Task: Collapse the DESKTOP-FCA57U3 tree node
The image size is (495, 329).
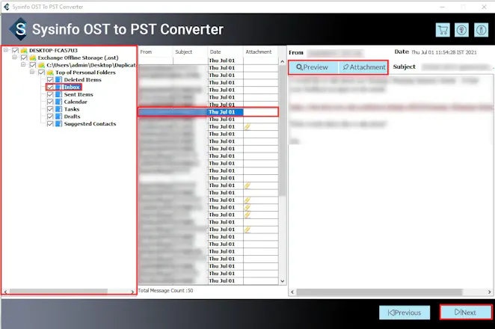Action: coord(6,50)
